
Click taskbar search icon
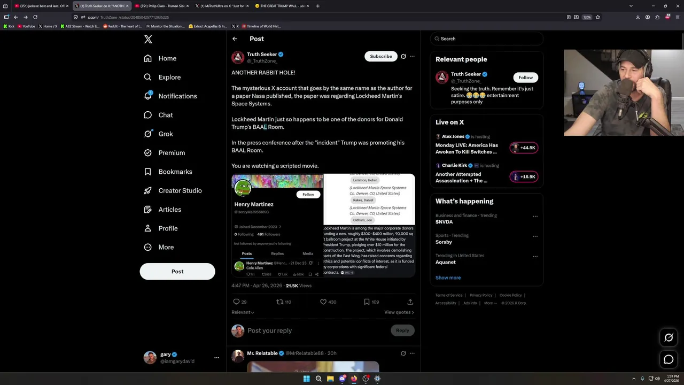coord(318,379)
